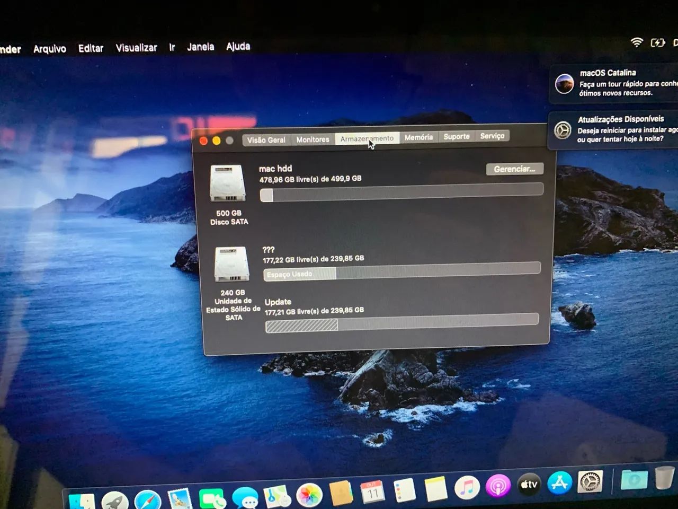Open the Janela menu

tap(200, 47)
